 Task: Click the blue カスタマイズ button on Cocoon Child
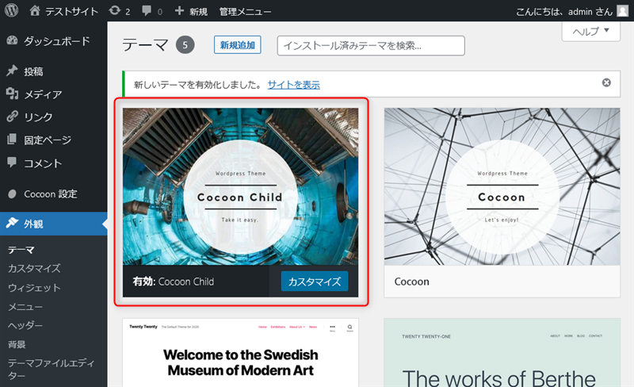point(315,282)
